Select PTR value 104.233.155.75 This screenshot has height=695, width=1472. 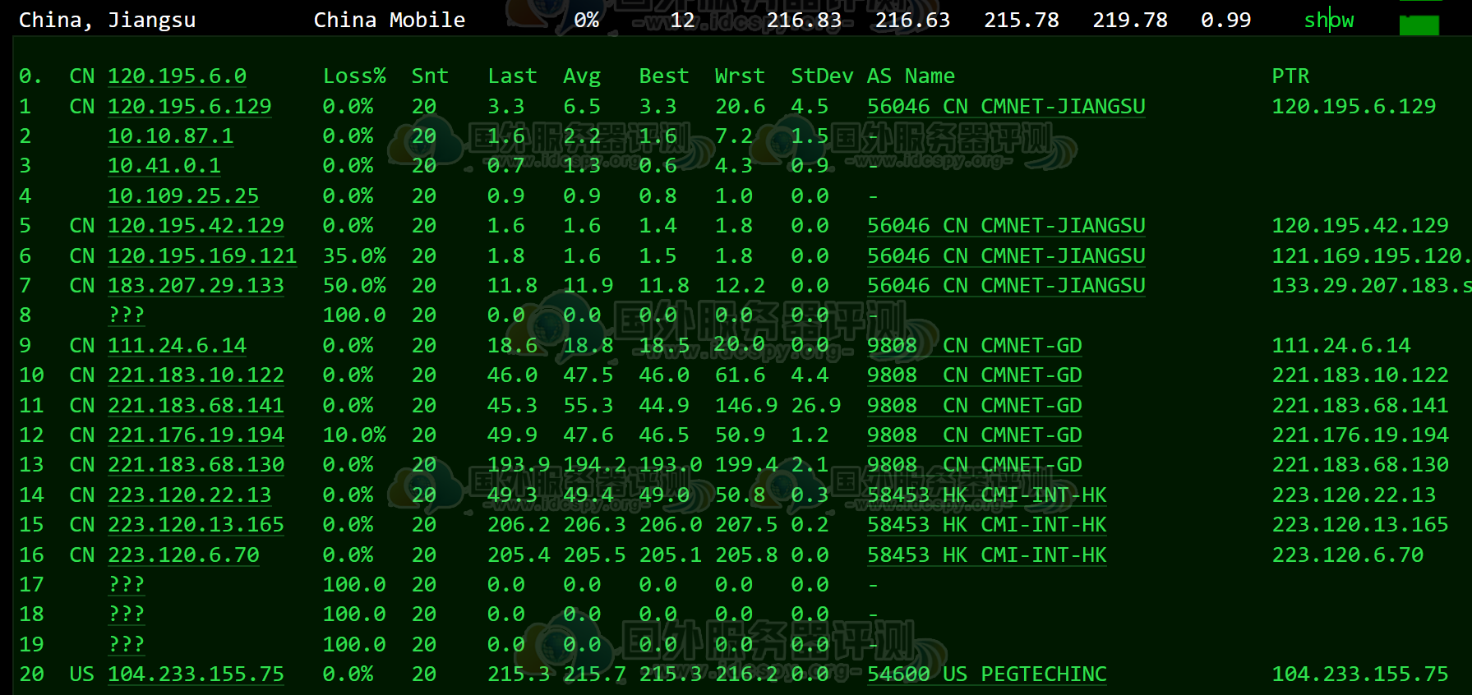tap(1360, 674)
